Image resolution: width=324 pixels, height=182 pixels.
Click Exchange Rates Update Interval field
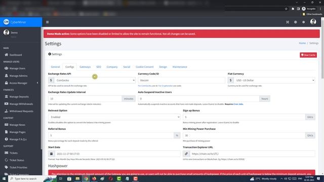85,99
